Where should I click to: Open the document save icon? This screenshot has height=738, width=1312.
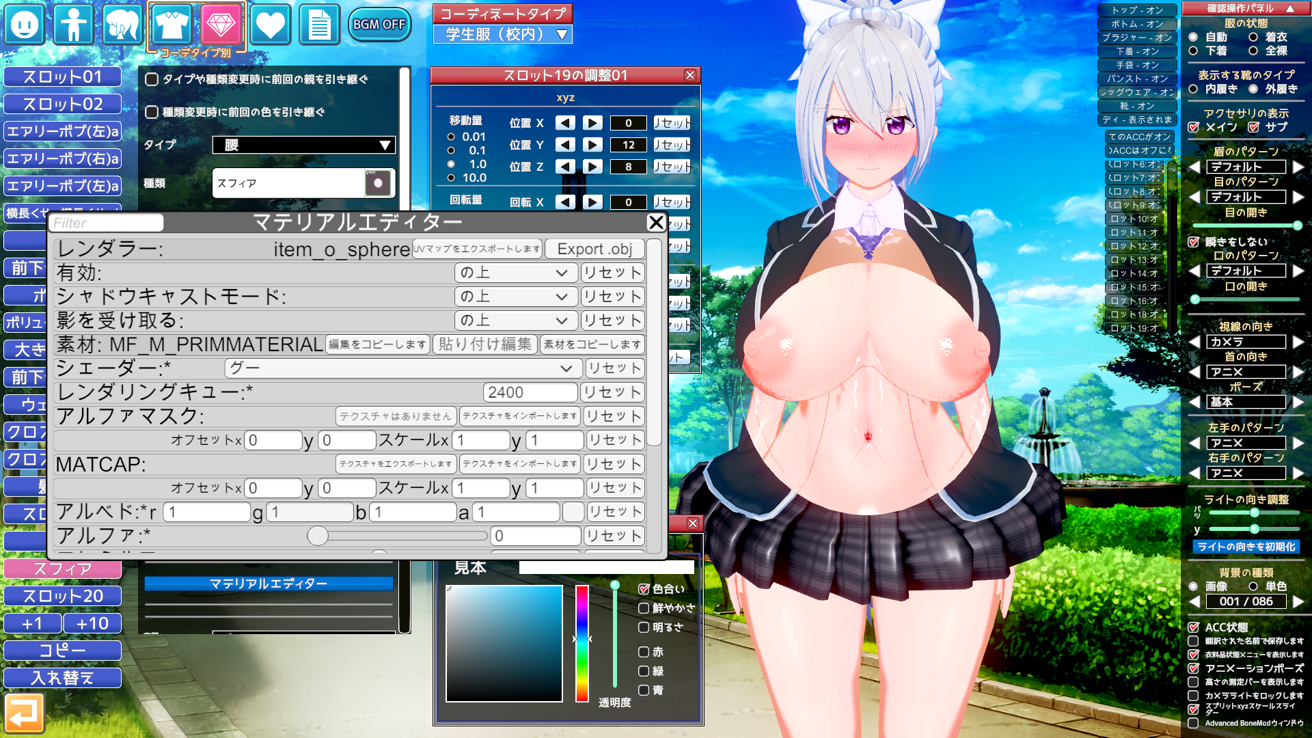(x=319, y=25)
